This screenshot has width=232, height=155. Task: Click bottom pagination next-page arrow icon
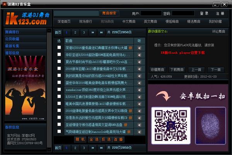click(x=93, y=148)
